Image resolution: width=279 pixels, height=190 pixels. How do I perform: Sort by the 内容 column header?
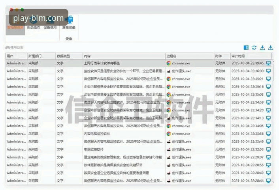pos(124,56)
